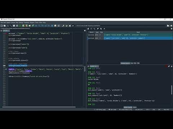Screen dimensions: 173x129
Task: Click the dict_keys output line in console
Action: 105,90
